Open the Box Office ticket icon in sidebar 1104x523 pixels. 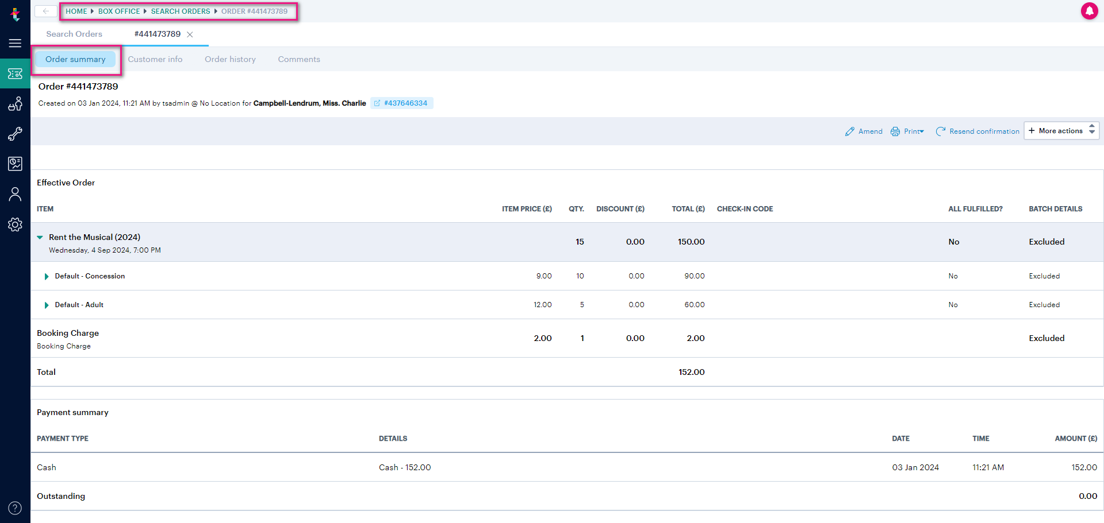click(15, 73)
